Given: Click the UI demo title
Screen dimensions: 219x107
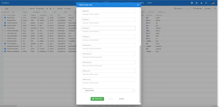Looking at the screenshot, I should tap(5, 3).
